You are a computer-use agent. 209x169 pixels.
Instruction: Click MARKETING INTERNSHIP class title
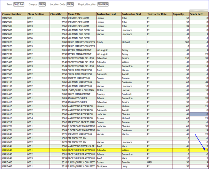click(81, 146)
